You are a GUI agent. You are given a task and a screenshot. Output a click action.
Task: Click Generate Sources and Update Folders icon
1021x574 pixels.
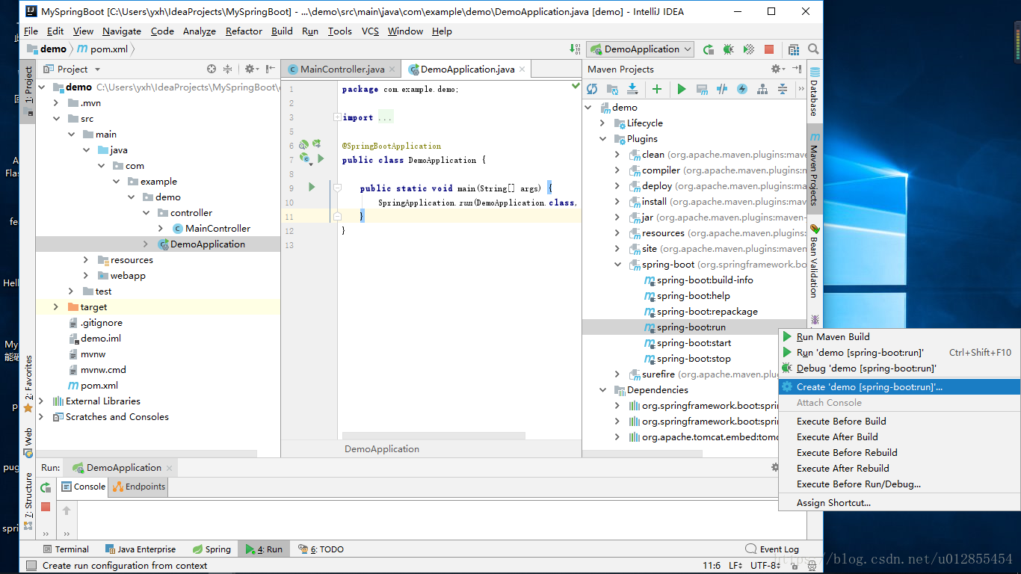612,89
